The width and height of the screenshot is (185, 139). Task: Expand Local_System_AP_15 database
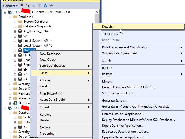click(15, 46)
